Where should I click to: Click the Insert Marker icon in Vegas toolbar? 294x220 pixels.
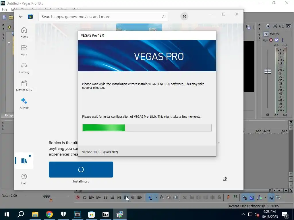228,197
